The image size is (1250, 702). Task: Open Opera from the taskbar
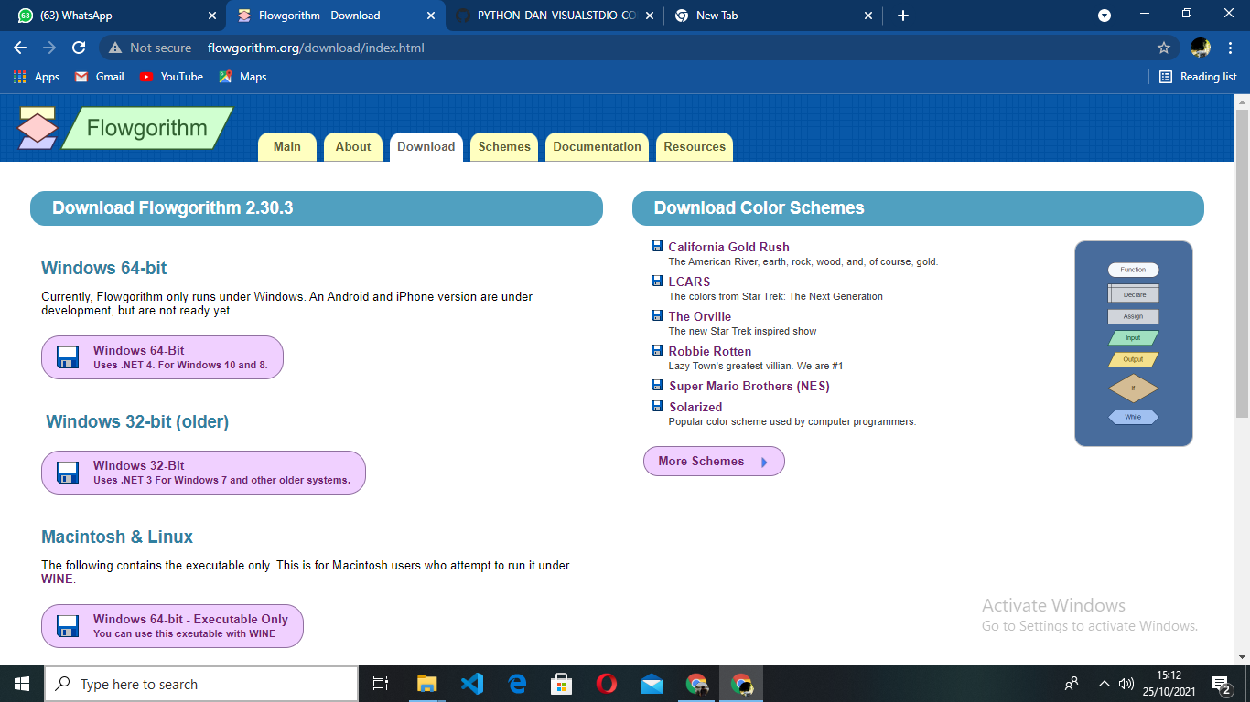pos(606,683)
